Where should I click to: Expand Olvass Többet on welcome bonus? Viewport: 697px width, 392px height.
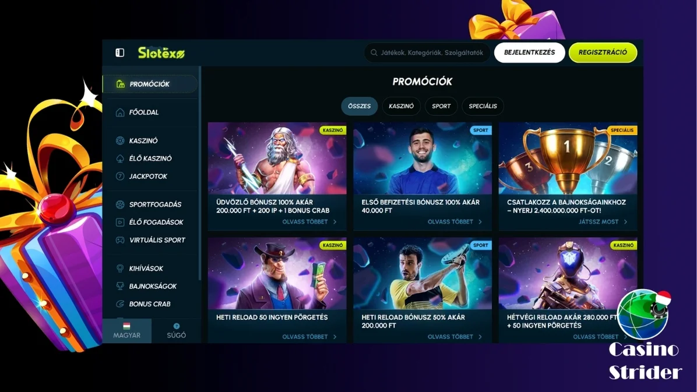click(309, 222)
